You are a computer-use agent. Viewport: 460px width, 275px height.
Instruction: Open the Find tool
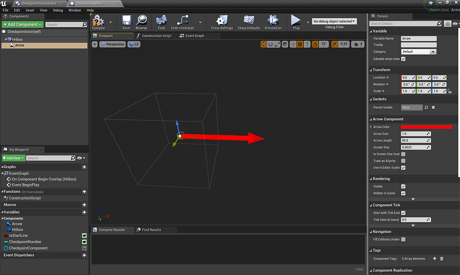(161, 22)
